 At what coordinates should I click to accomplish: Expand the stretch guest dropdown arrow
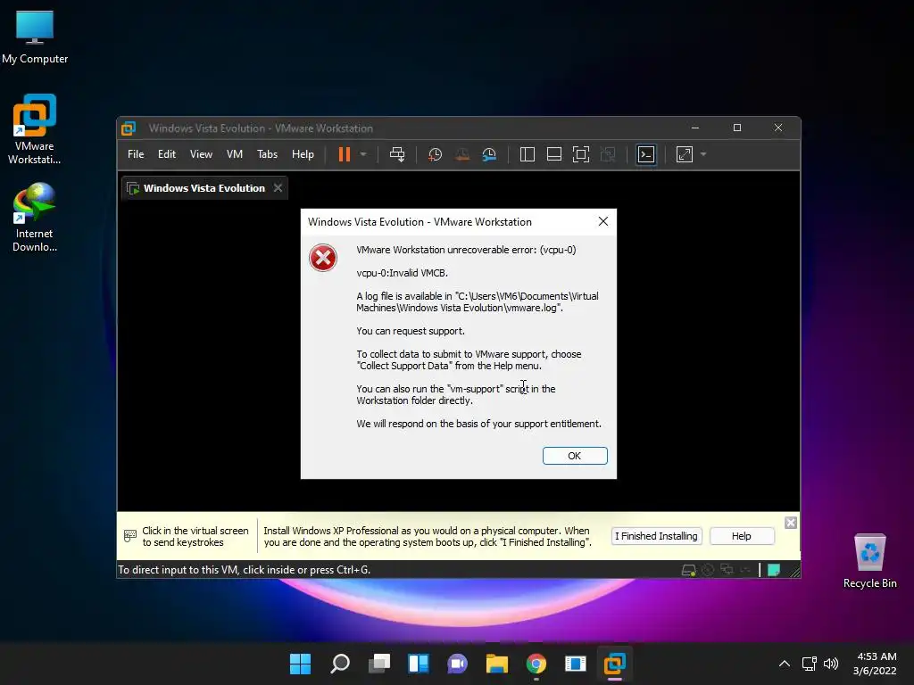coord(703,154)
